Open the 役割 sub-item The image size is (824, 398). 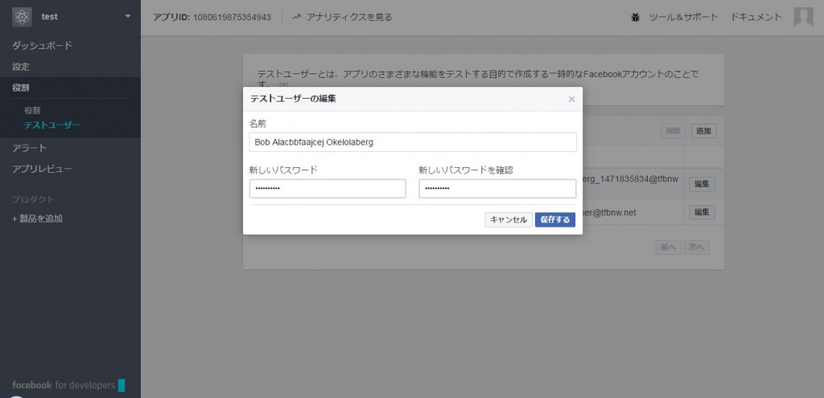click(x=32, y=111)
